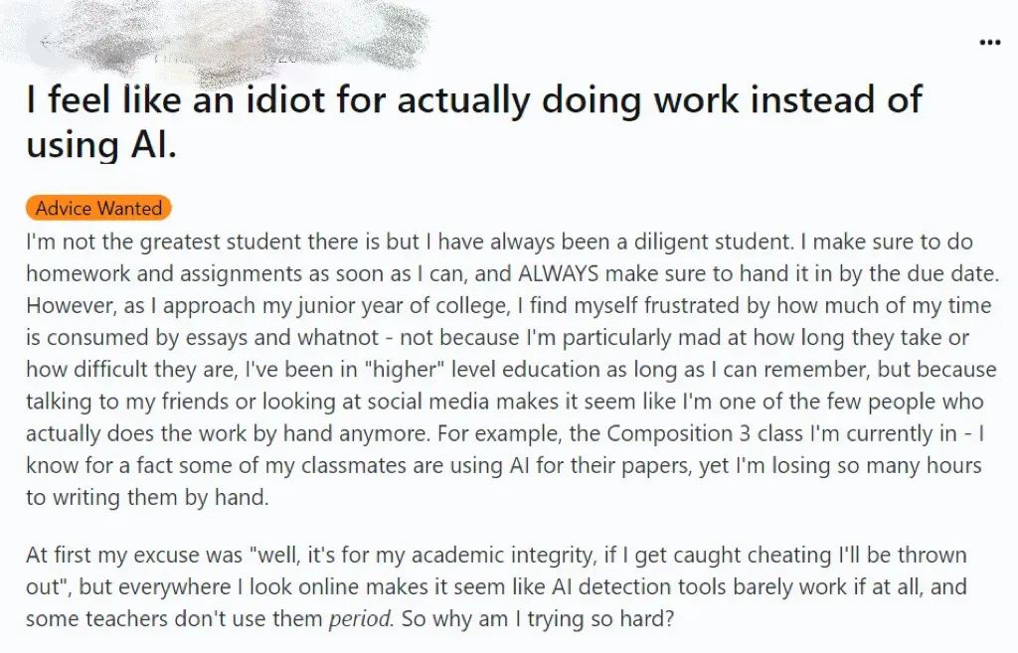Click the italicized word period
Image resolution: width=1018 pixels, height=653 pixels.
(361, 618)
